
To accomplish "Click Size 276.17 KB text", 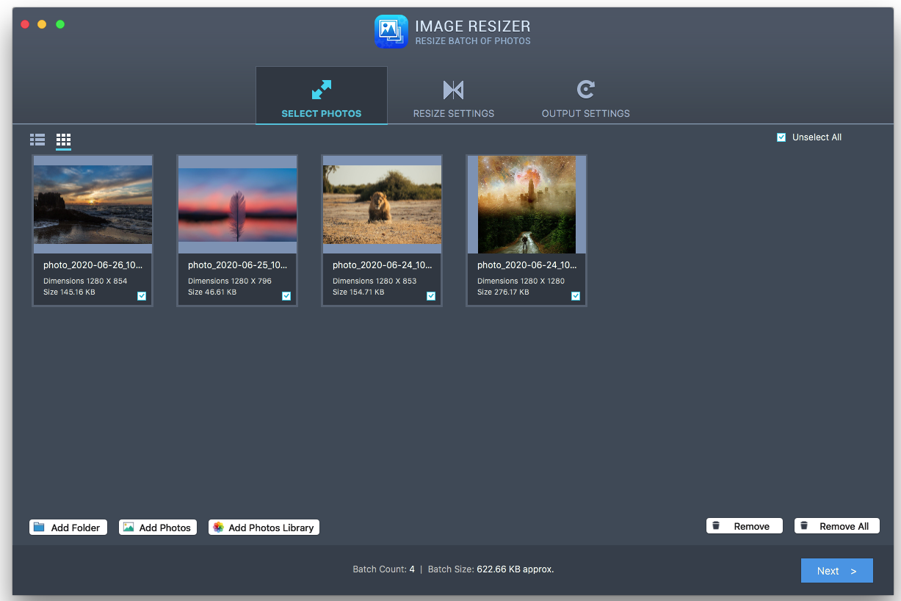I will tap(504, 292).
